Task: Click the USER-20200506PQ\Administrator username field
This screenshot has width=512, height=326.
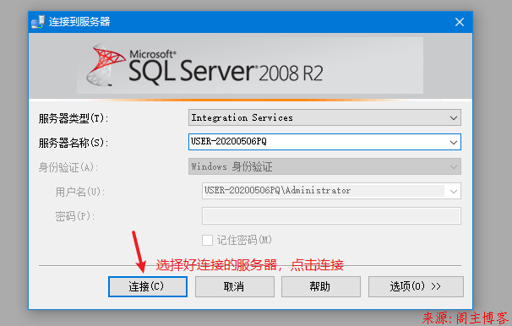Action: click(x=331, y=191)
